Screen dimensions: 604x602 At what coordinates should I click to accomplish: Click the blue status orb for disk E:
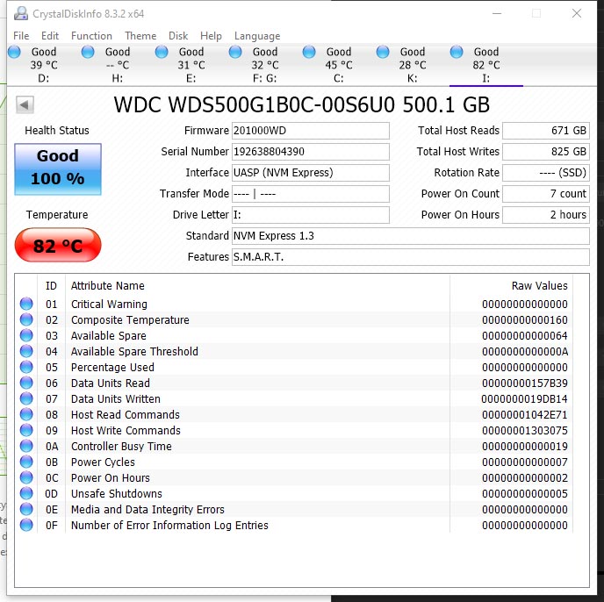[162, 52]
